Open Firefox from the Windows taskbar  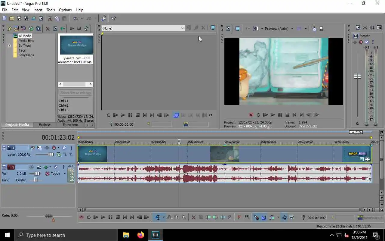pos(140,235)
